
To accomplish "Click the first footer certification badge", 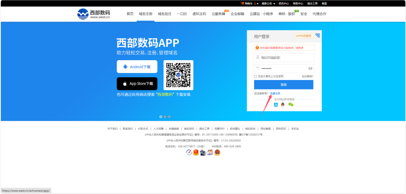I will click(189, 152).
